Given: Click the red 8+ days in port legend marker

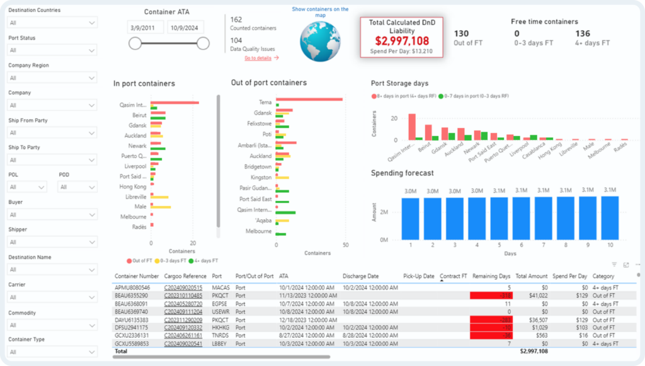Looking at the screenshot, I should point(374,96).
